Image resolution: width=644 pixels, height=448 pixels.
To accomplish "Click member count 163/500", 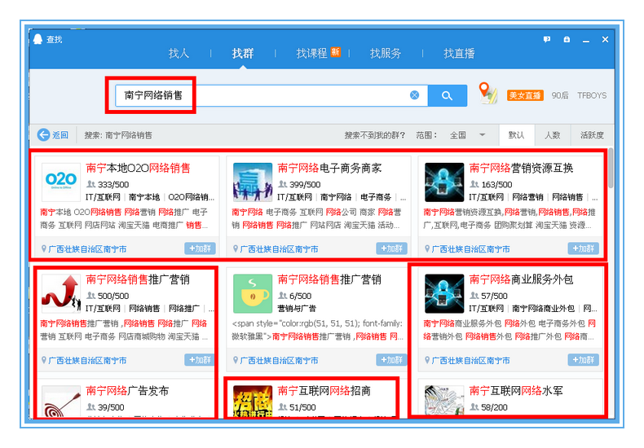I will [496, 185].
